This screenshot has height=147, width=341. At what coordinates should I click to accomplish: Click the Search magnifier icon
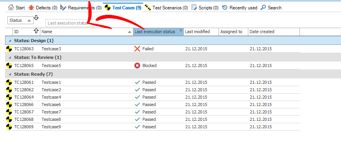pyautogui.click(x=263, y=7)
